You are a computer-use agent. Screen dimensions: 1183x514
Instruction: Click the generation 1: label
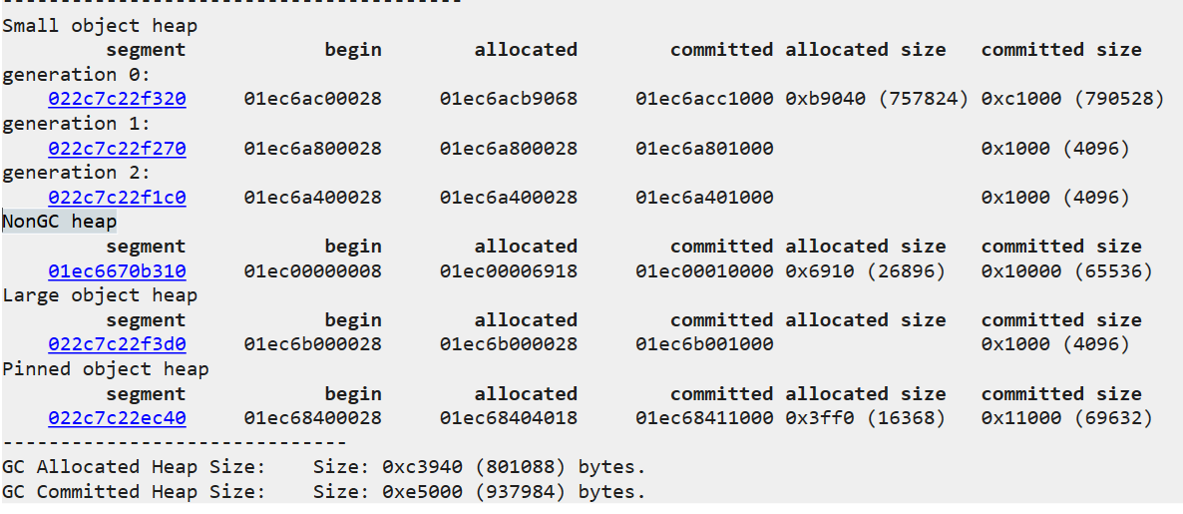77,124
